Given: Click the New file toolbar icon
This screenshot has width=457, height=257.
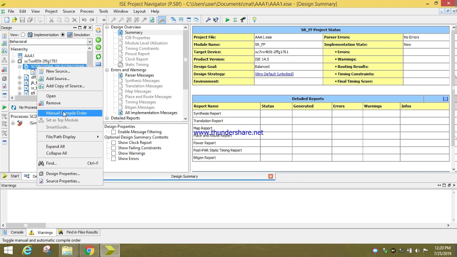Looking at the screenshot, I should pyautogui.click(x=7, y=20).
